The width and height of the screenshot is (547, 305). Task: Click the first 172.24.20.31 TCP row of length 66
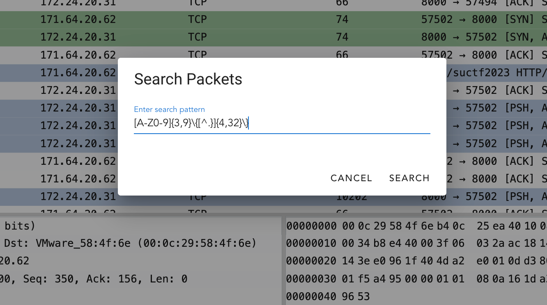(273, 3)
